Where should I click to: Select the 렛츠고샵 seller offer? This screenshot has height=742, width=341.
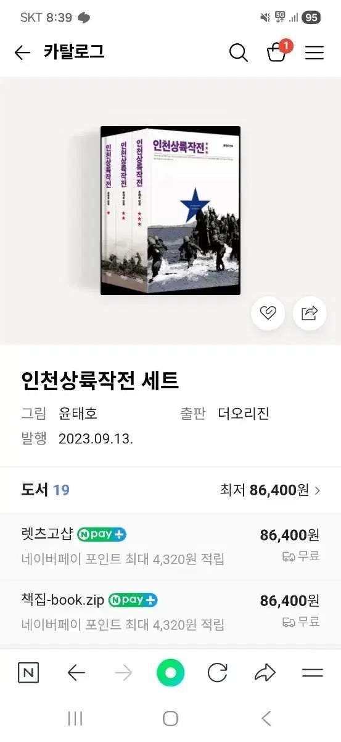(170, 547)
